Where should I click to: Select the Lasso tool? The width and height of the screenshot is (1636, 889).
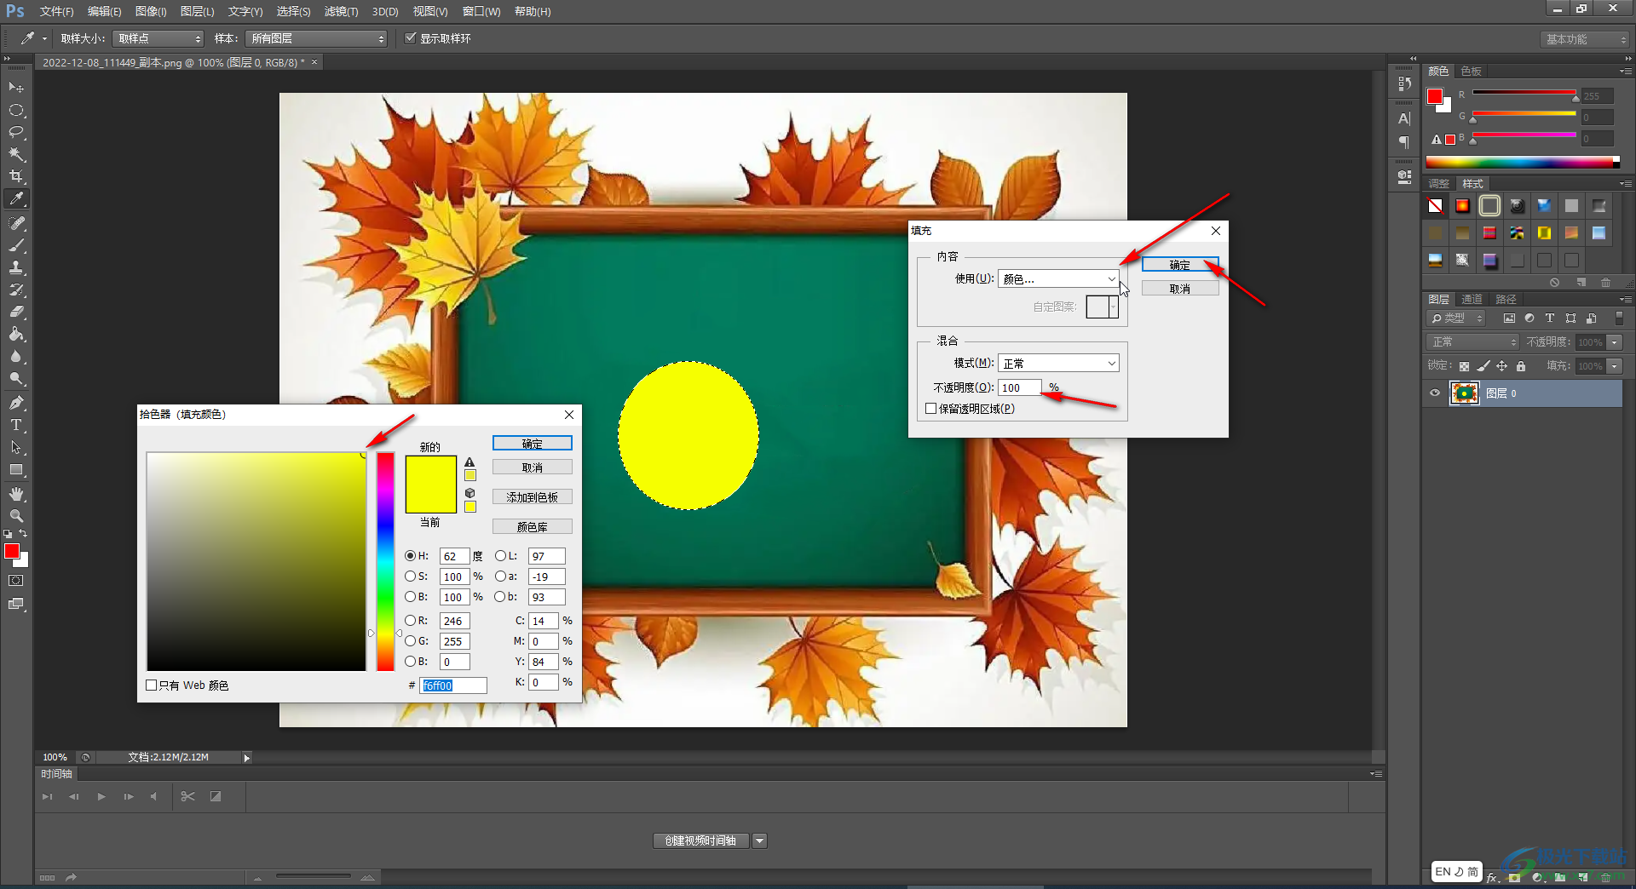[16, 132]
